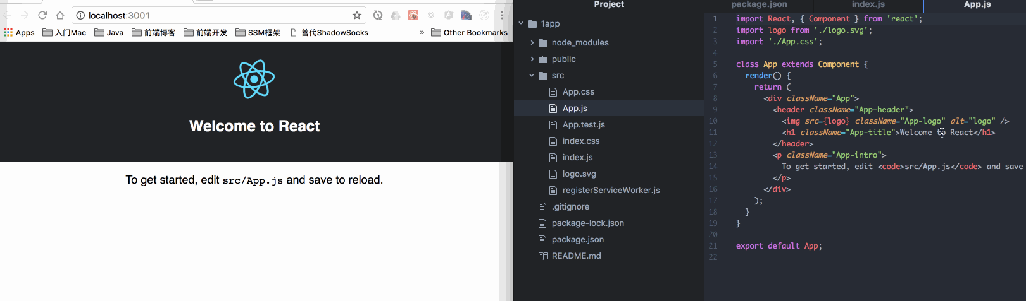The image size is (1026, 301).
Task: Open package-lock.json in the tree
Action: coord(588,223)
